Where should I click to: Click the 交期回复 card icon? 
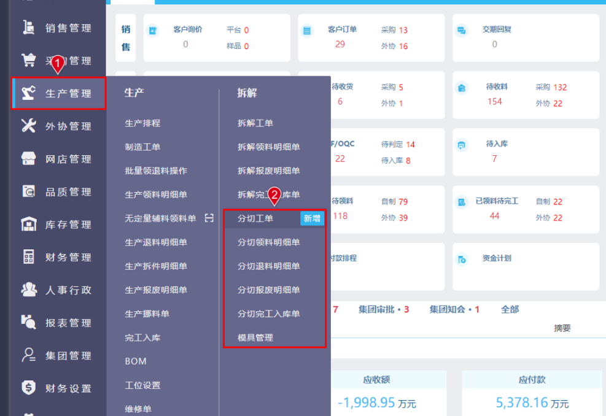tap(462, 30)
